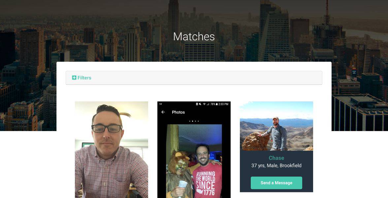
Task: Click the Send a Message button
Action: (276, 183)
